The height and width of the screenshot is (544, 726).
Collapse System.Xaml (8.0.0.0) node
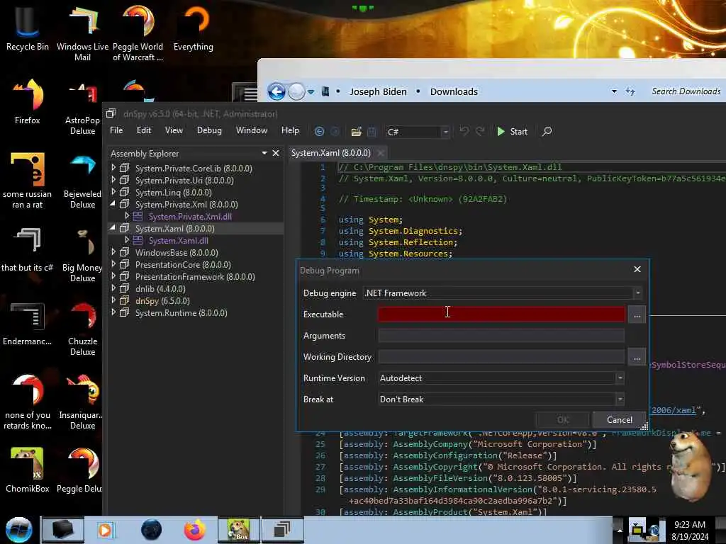pyautogui.click(x=113, y=227)
